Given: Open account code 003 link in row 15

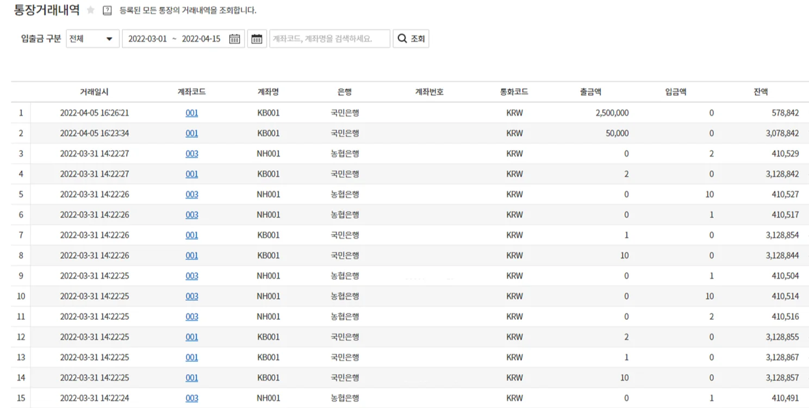Looking at the screenshot, I should coord(192,398).
